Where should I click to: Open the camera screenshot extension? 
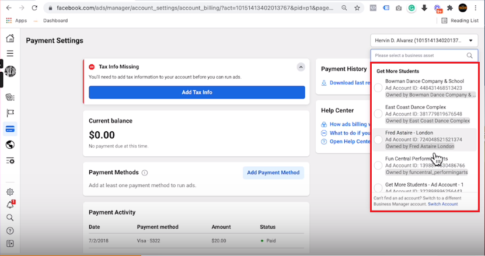coord(399,8)
